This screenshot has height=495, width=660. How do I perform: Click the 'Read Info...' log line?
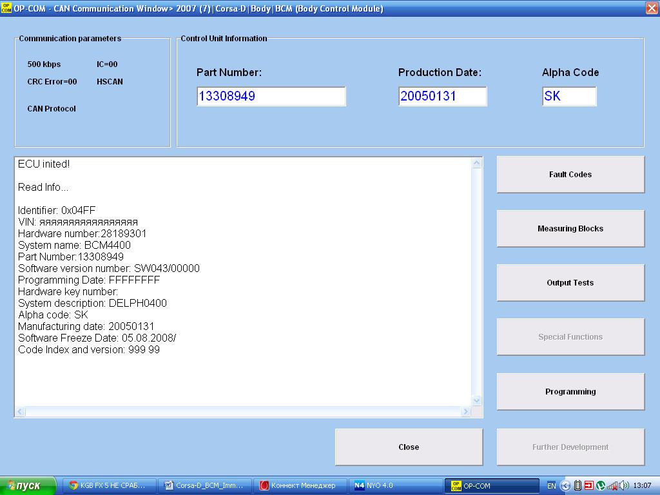pos(43,188)
